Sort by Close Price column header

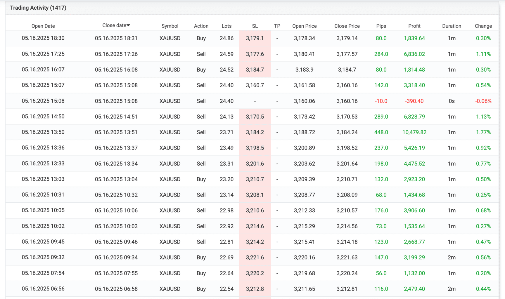pos(347,26)
